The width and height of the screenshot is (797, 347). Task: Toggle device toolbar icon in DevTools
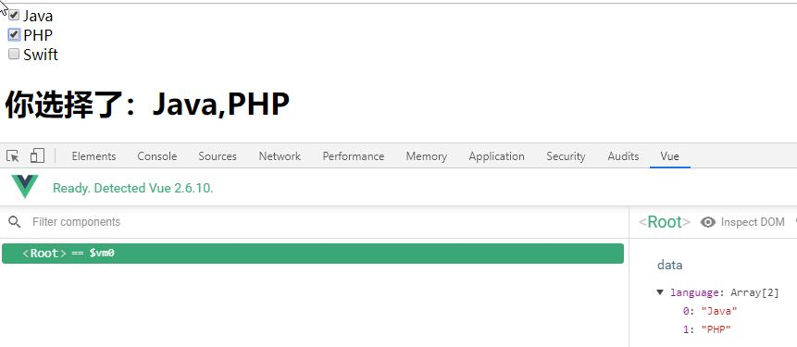37,155
